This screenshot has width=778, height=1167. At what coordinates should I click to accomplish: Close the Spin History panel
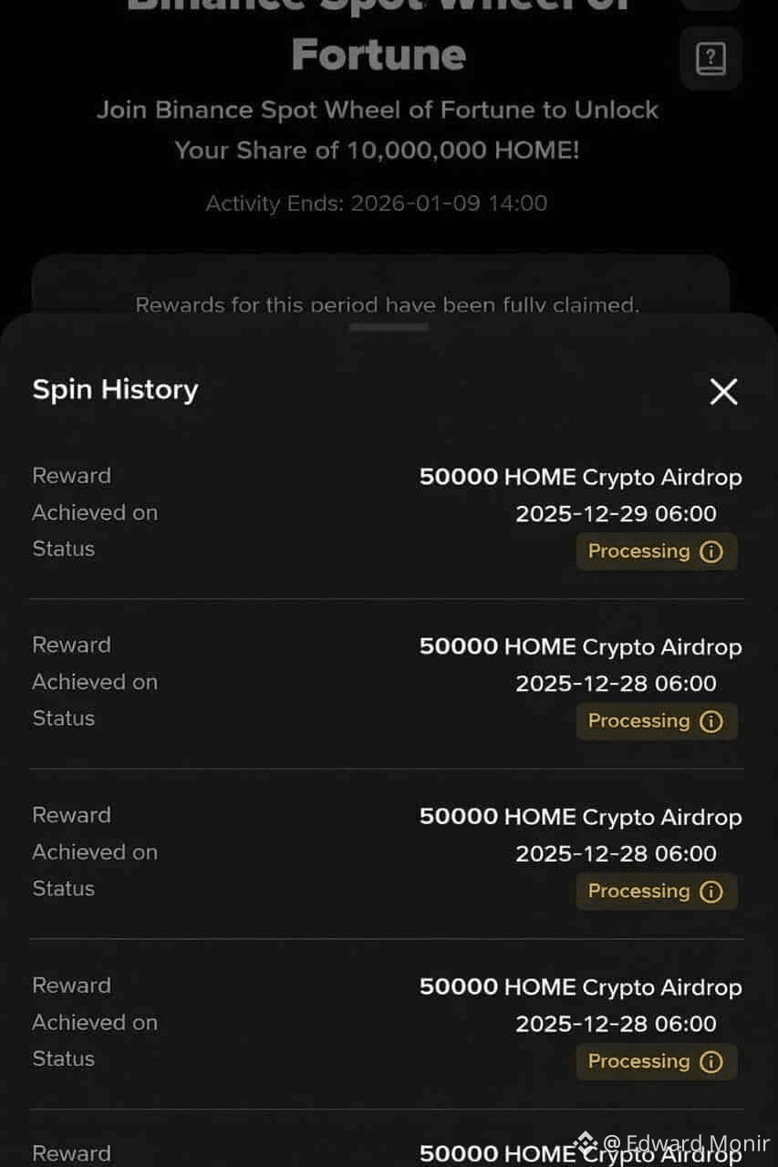pos(723,392)
